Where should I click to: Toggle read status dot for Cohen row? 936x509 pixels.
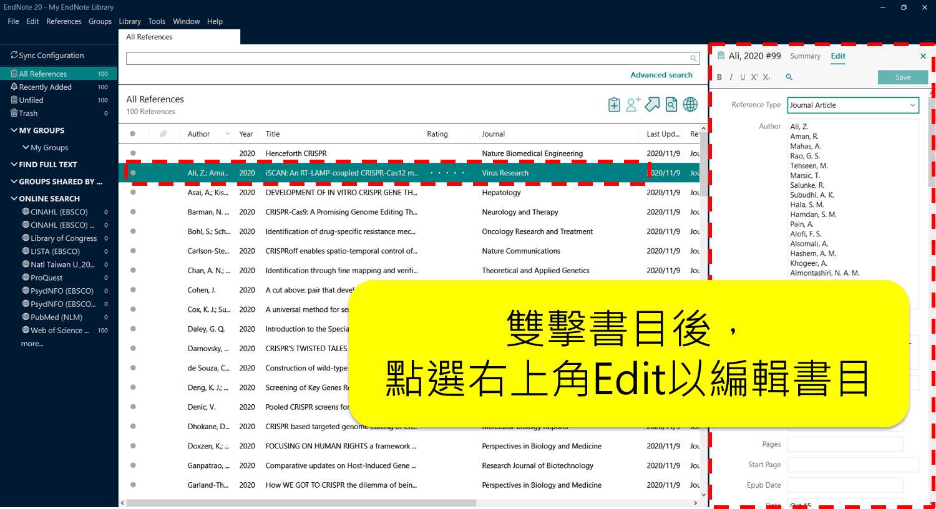coord(133,290)
